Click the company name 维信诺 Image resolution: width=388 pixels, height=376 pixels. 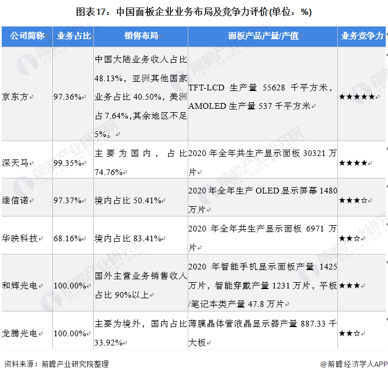click(15, 200)
